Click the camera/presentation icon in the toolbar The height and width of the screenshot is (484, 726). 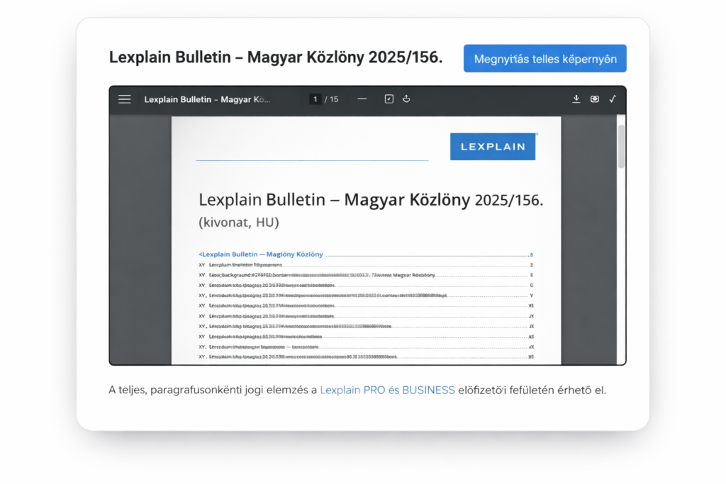coord(595,99)
